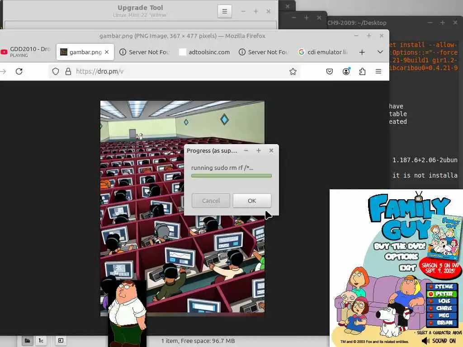Switch to the adtoolsinc.com tab
This screenshot has height=347, width=463.
205,52
